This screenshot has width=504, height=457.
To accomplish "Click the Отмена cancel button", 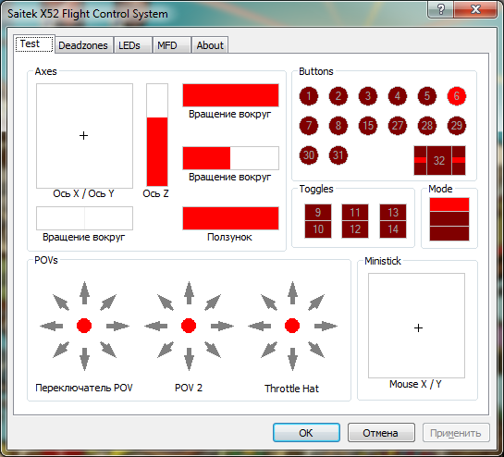I will click(381, 433).
